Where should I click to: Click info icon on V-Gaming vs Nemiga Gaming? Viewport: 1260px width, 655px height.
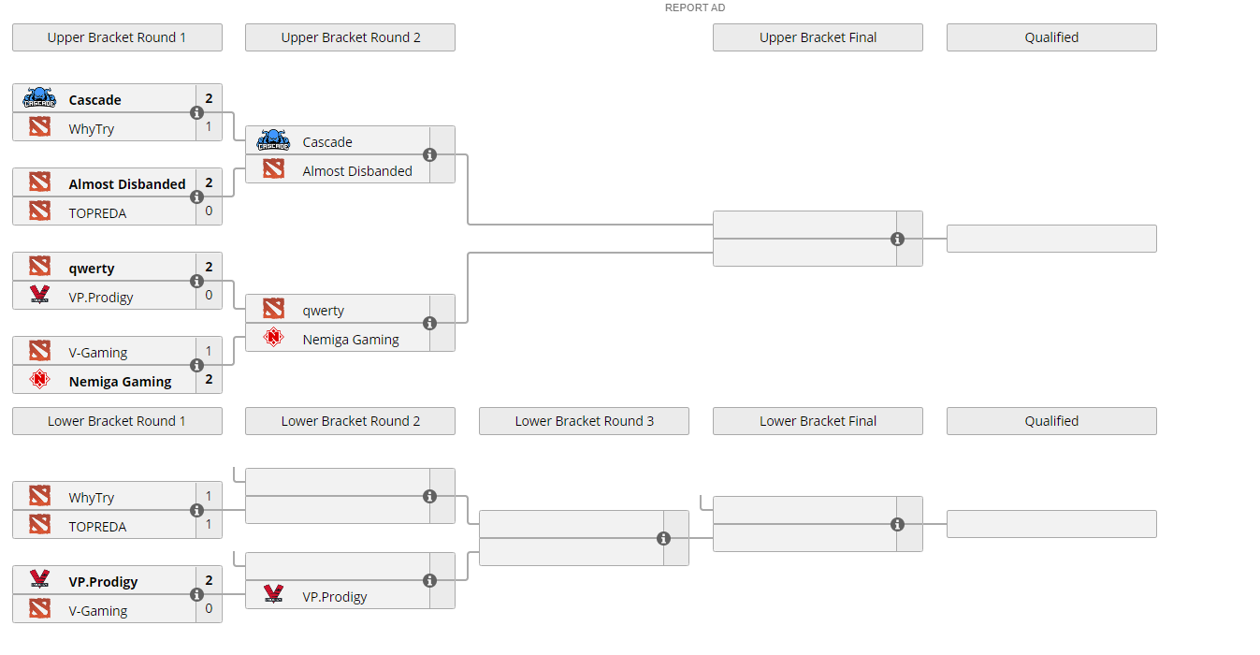[196, 366]
